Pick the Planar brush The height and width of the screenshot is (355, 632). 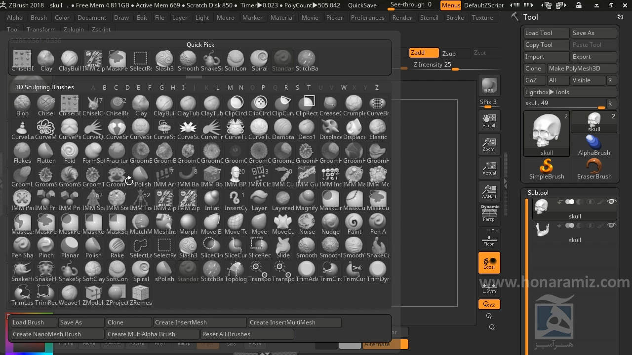coord(70,248)
